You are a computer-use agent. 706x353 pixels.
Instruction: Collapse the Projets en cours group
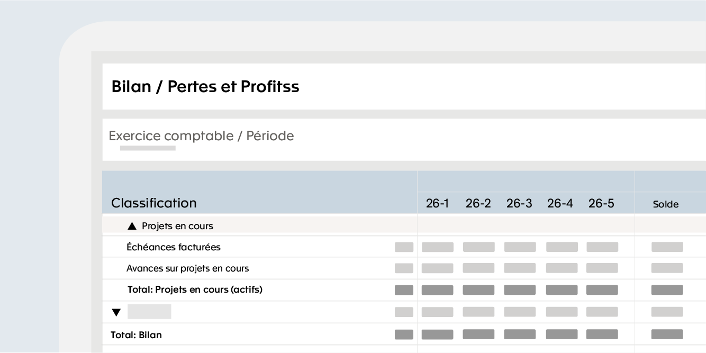coord(132,226)
